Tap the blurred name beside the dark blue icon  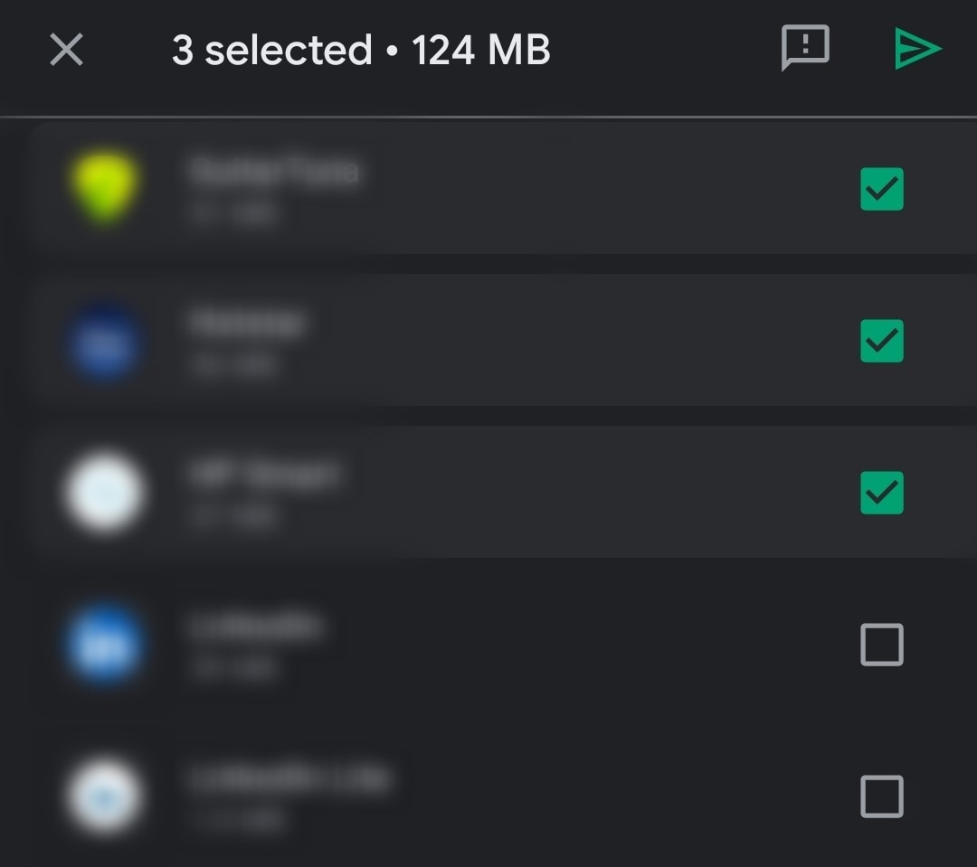pos(247,323)
